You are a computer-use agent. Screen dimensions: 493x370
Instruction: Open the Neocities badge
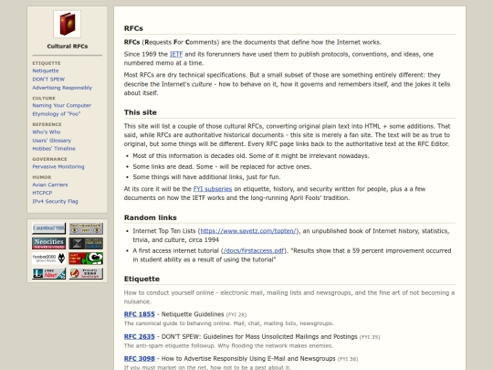tap(48, 243)
